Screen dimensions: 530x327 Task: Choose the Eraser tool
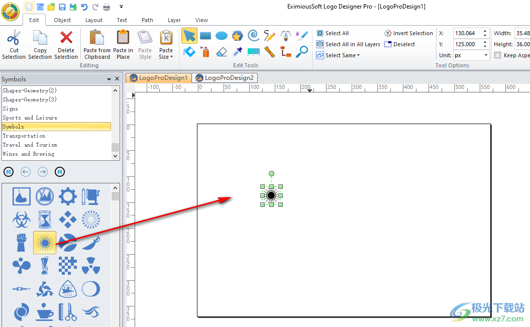(x=222, y=52)
